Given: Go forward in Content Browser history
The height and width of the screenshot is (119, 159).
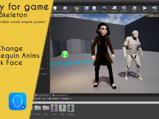Looking at the screenshot, I should (46, 99).
